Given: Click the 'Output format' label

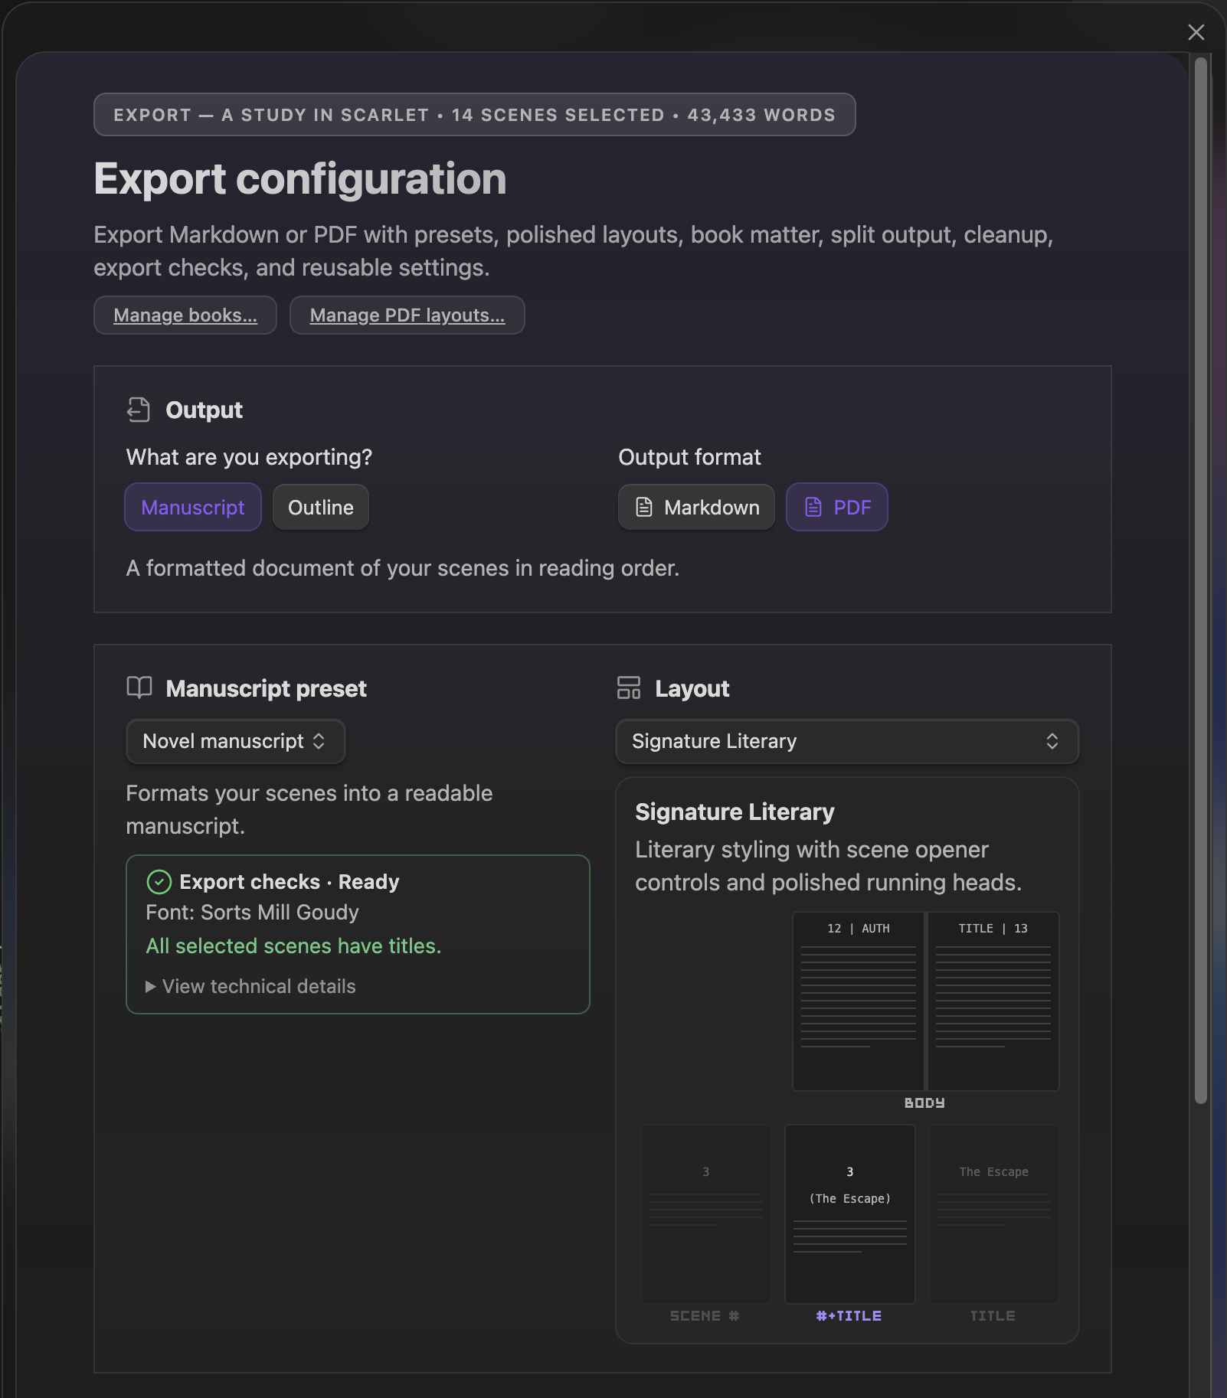Looking at the screenshot, I should coord(690,457).
